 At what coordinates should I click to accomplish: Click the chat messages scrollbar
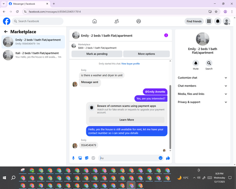170,117
